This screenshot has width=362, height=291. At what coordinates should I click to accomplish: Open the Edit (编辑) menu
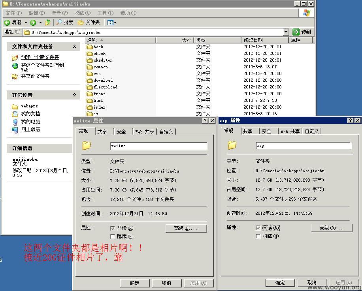(36, 13)
